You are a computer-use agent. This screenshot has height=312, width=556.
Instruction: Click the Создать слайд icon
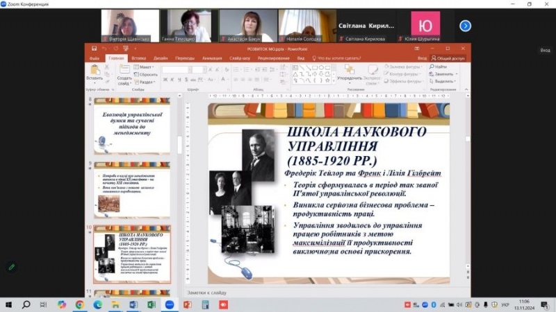tap(124, 71)
